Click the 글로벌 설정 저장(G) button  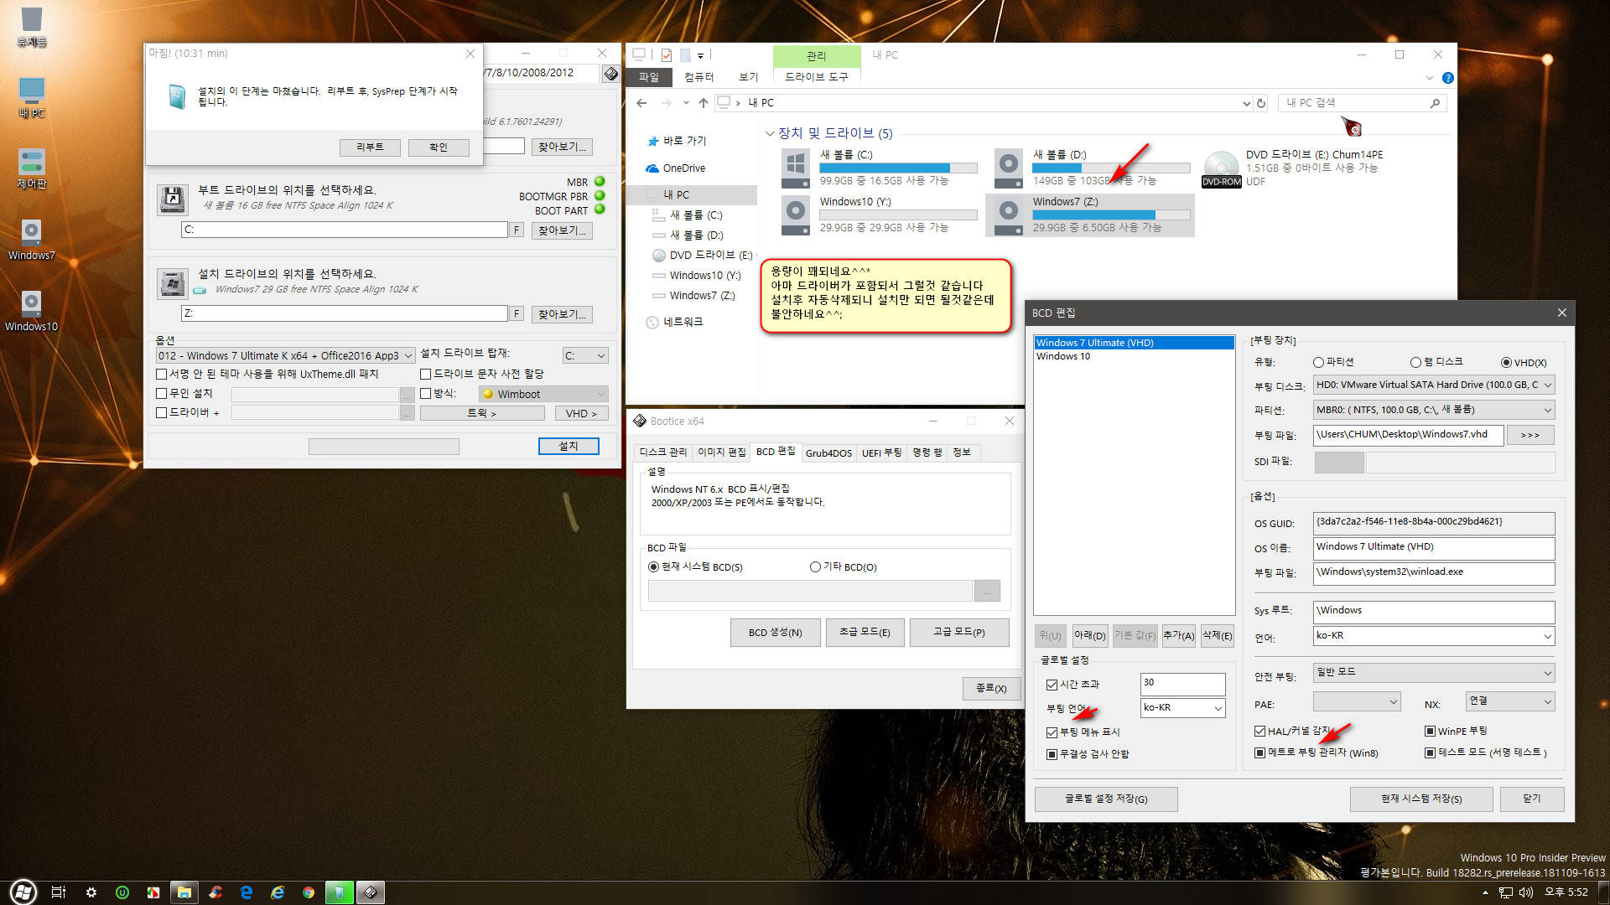1106,799
